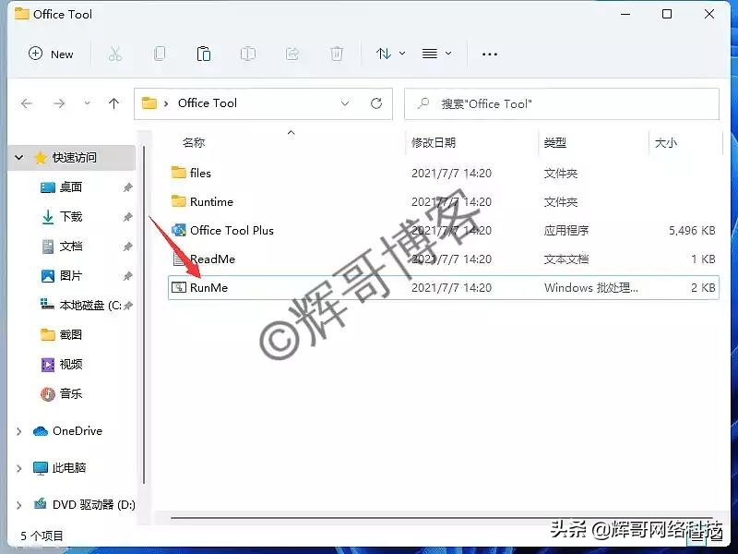The width and height of the screenshot is (738, 554).
Task: Click the Refresh icon beside the address bar
Action: click(377, 104)
